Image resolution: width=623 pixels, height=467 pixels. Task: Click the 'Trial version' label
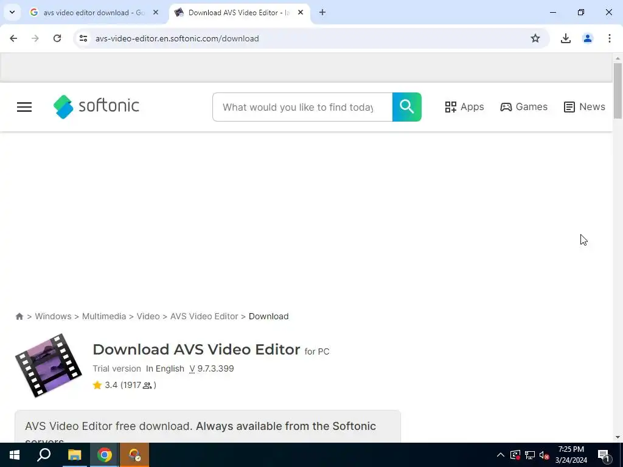117,368
